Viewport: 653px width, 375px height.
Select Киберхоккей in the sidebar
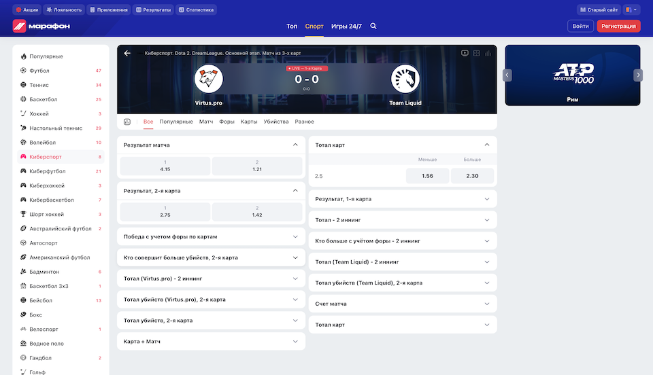point(61,185)
